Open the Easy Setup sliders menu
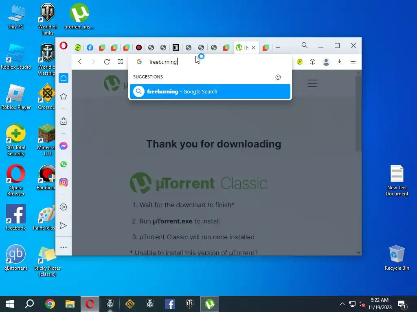The width and height of the screenshot is (417, 312). coord(353,62)
